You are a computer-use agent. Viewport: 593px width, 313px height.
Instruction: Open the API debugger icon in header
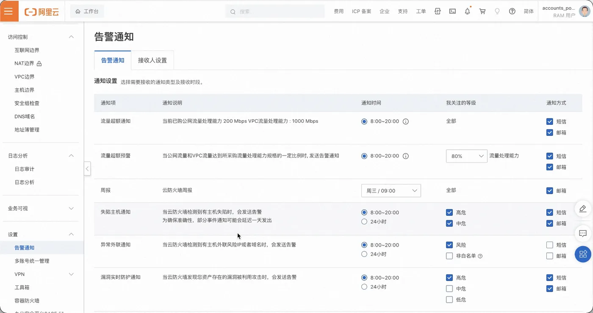438,11
